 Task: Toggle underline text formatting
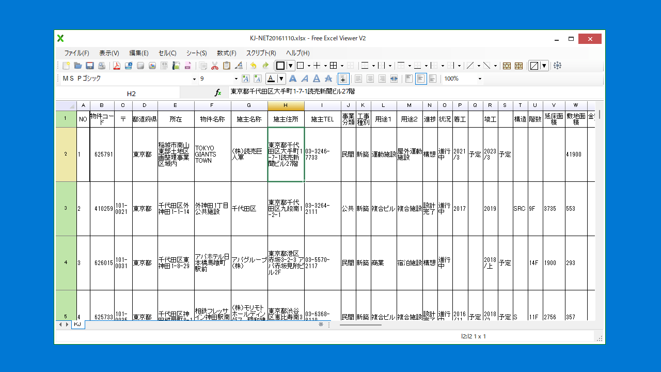click(x=316, y=79)
